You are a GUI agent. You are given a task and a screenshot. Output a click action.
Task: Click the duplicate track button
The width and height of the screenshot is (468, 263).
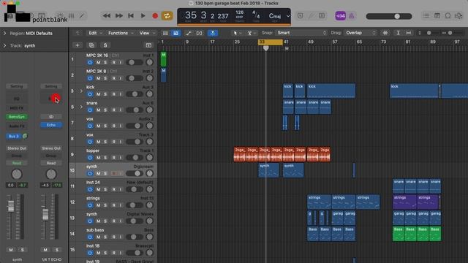tap(91, 45)
